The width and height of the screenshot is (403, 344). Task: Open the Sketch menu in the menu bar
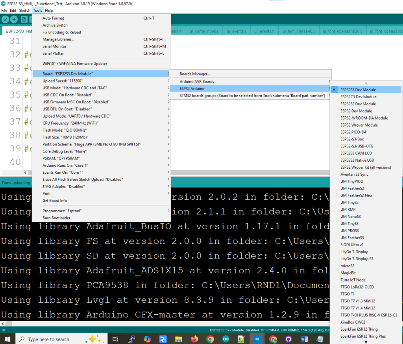[x=24, y=11]
